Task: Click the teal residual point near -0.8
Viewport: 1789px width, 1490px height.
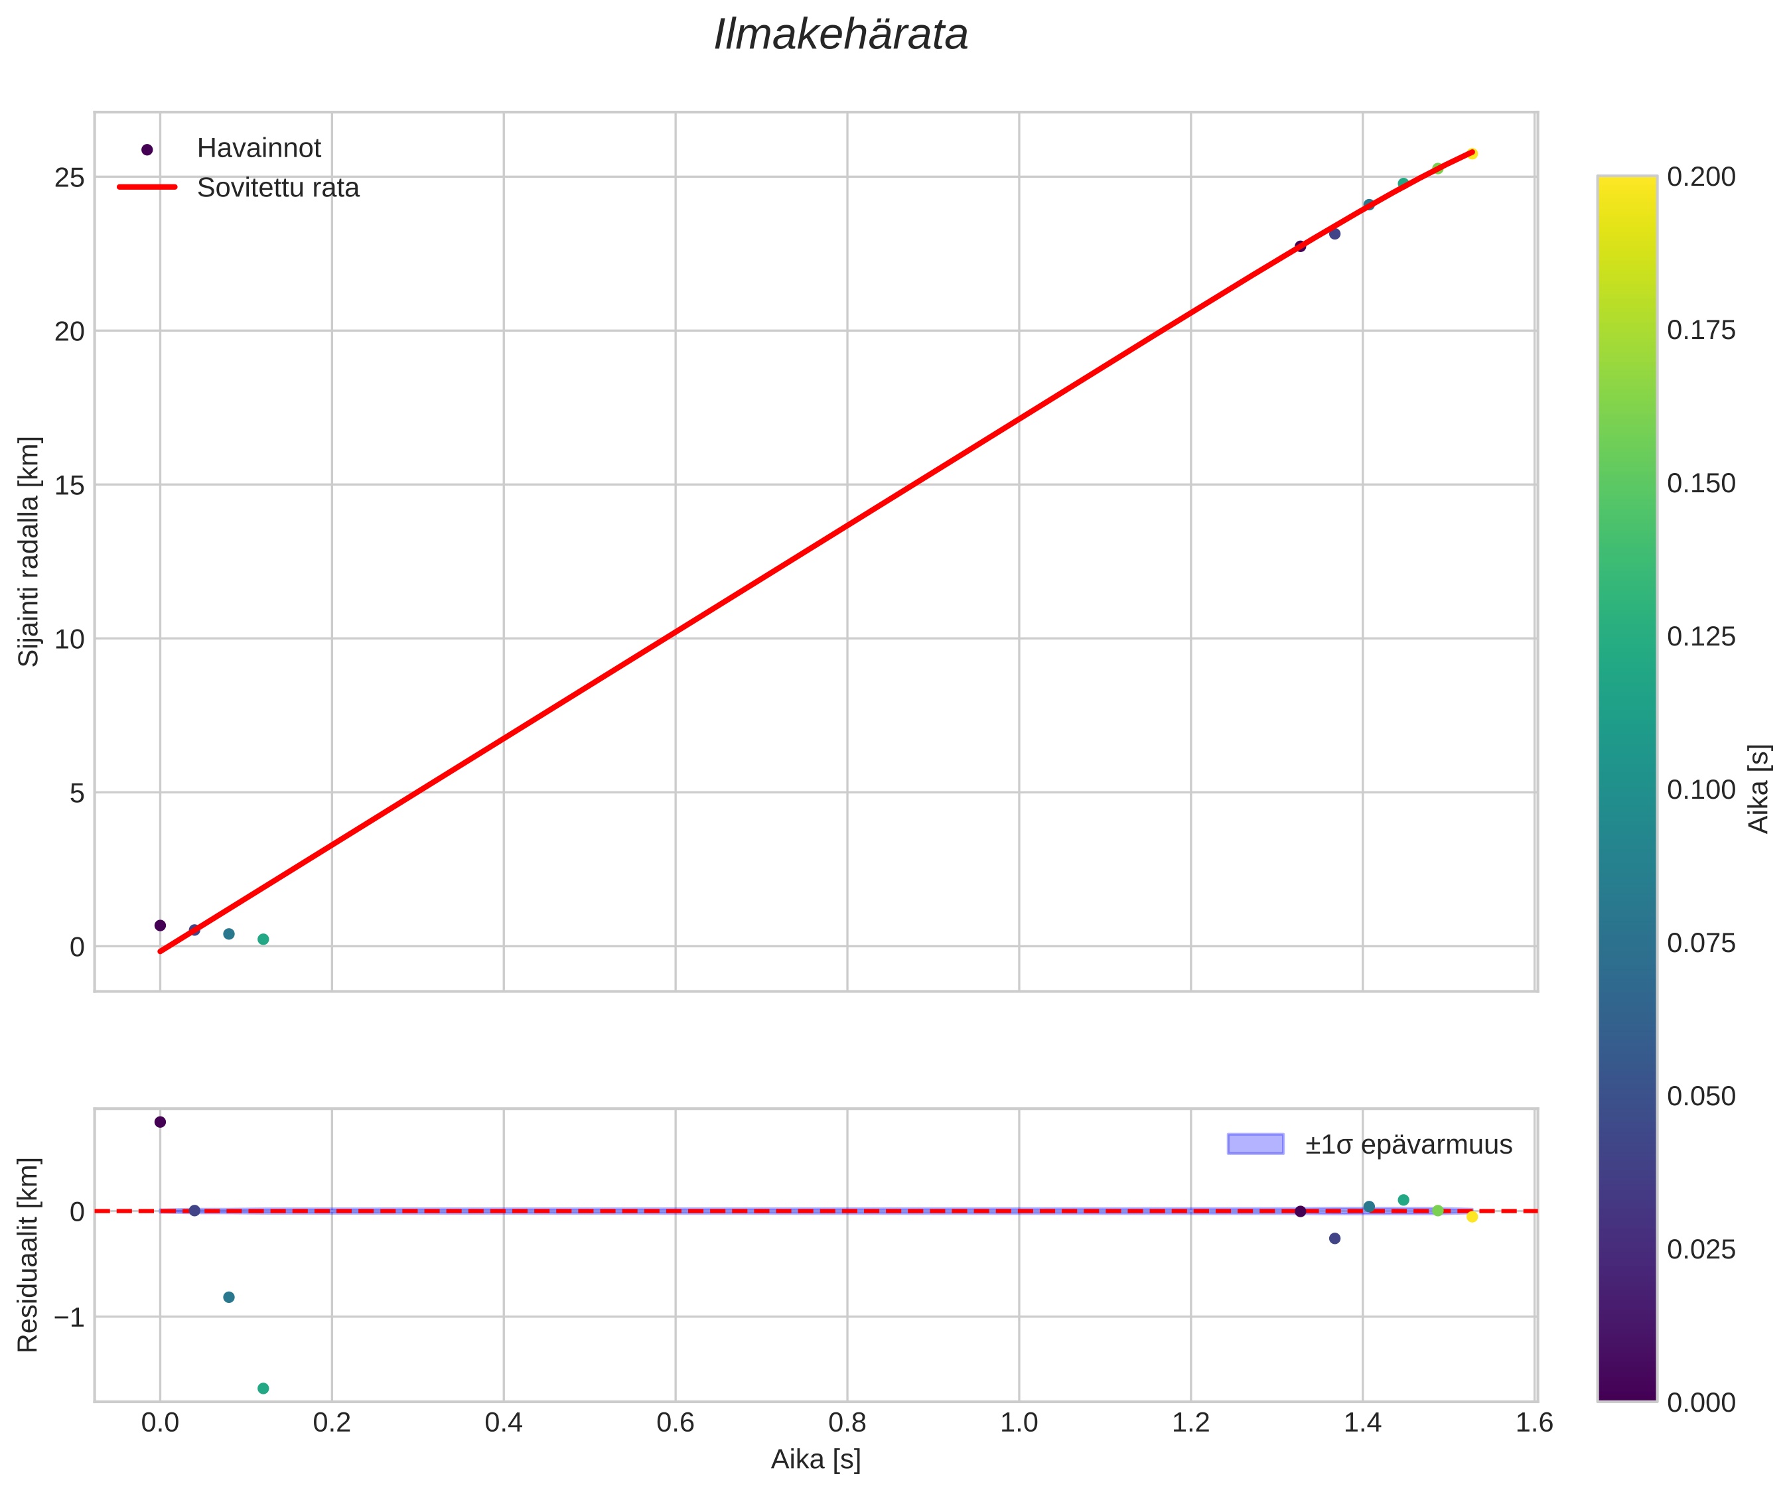Action: tap(229, 1298)
